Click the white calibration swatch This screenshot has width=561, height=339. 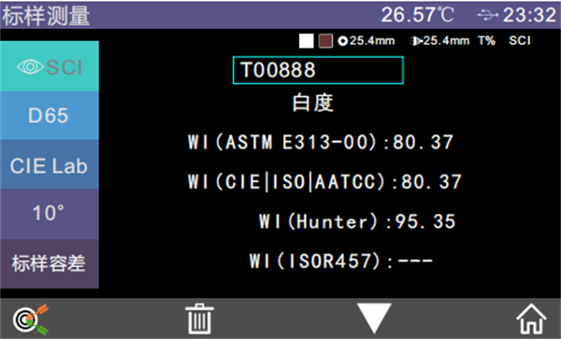click(307, 41)
